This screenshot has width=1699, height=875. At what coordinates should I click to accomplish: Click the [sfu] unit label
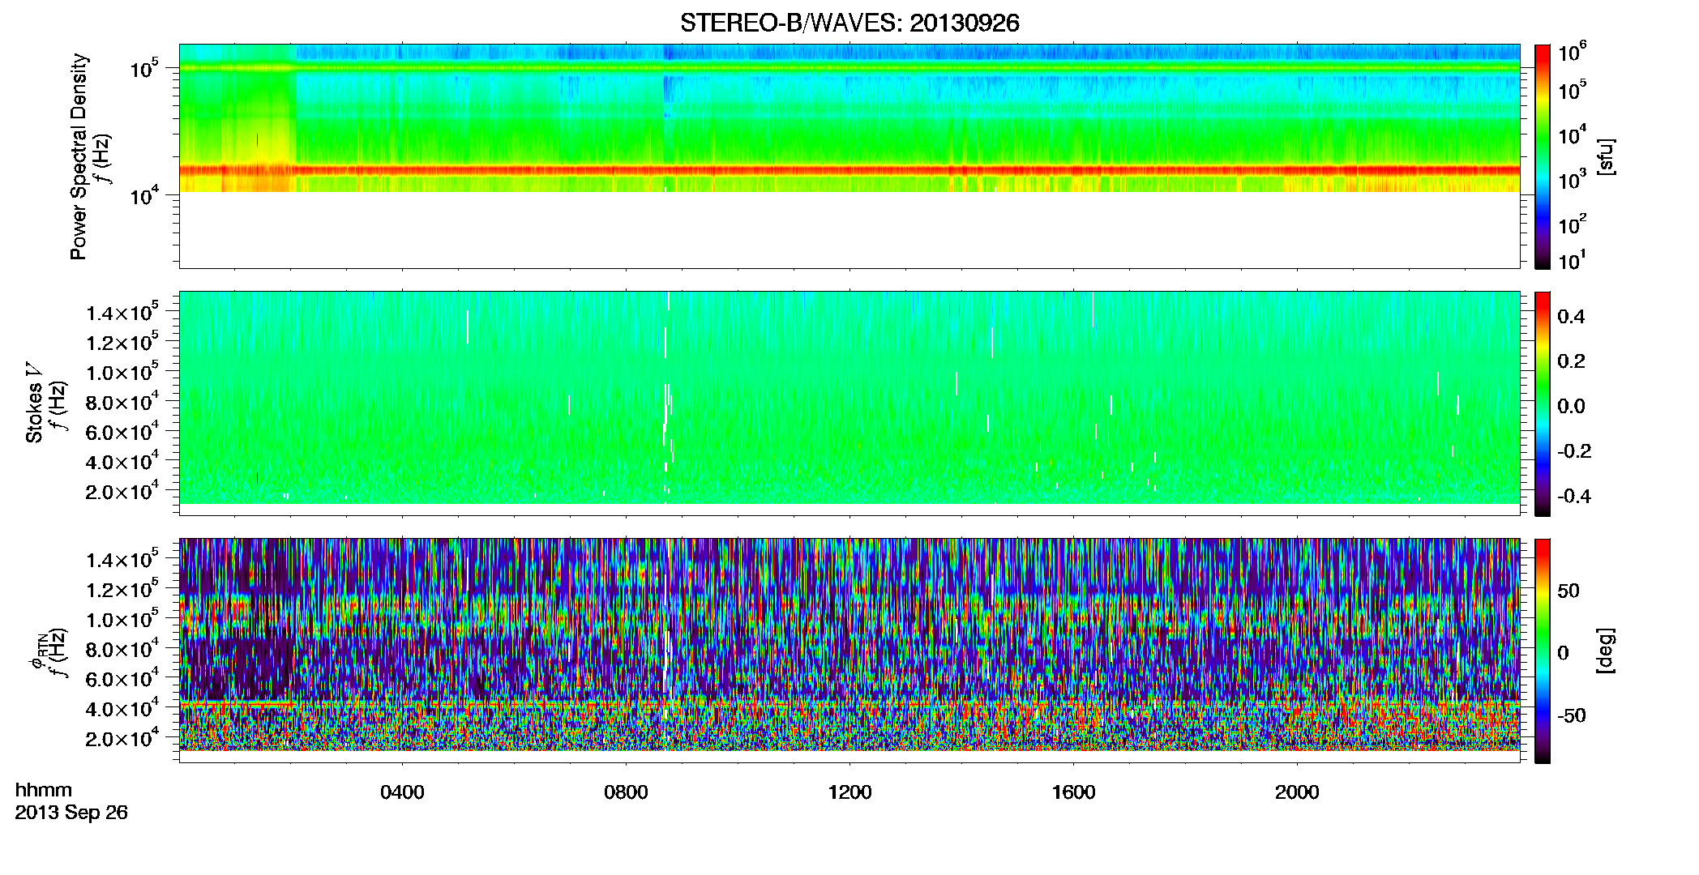[x=1606, y=157]
